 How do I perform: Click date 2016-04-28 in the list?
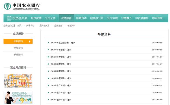coord(157,71)
